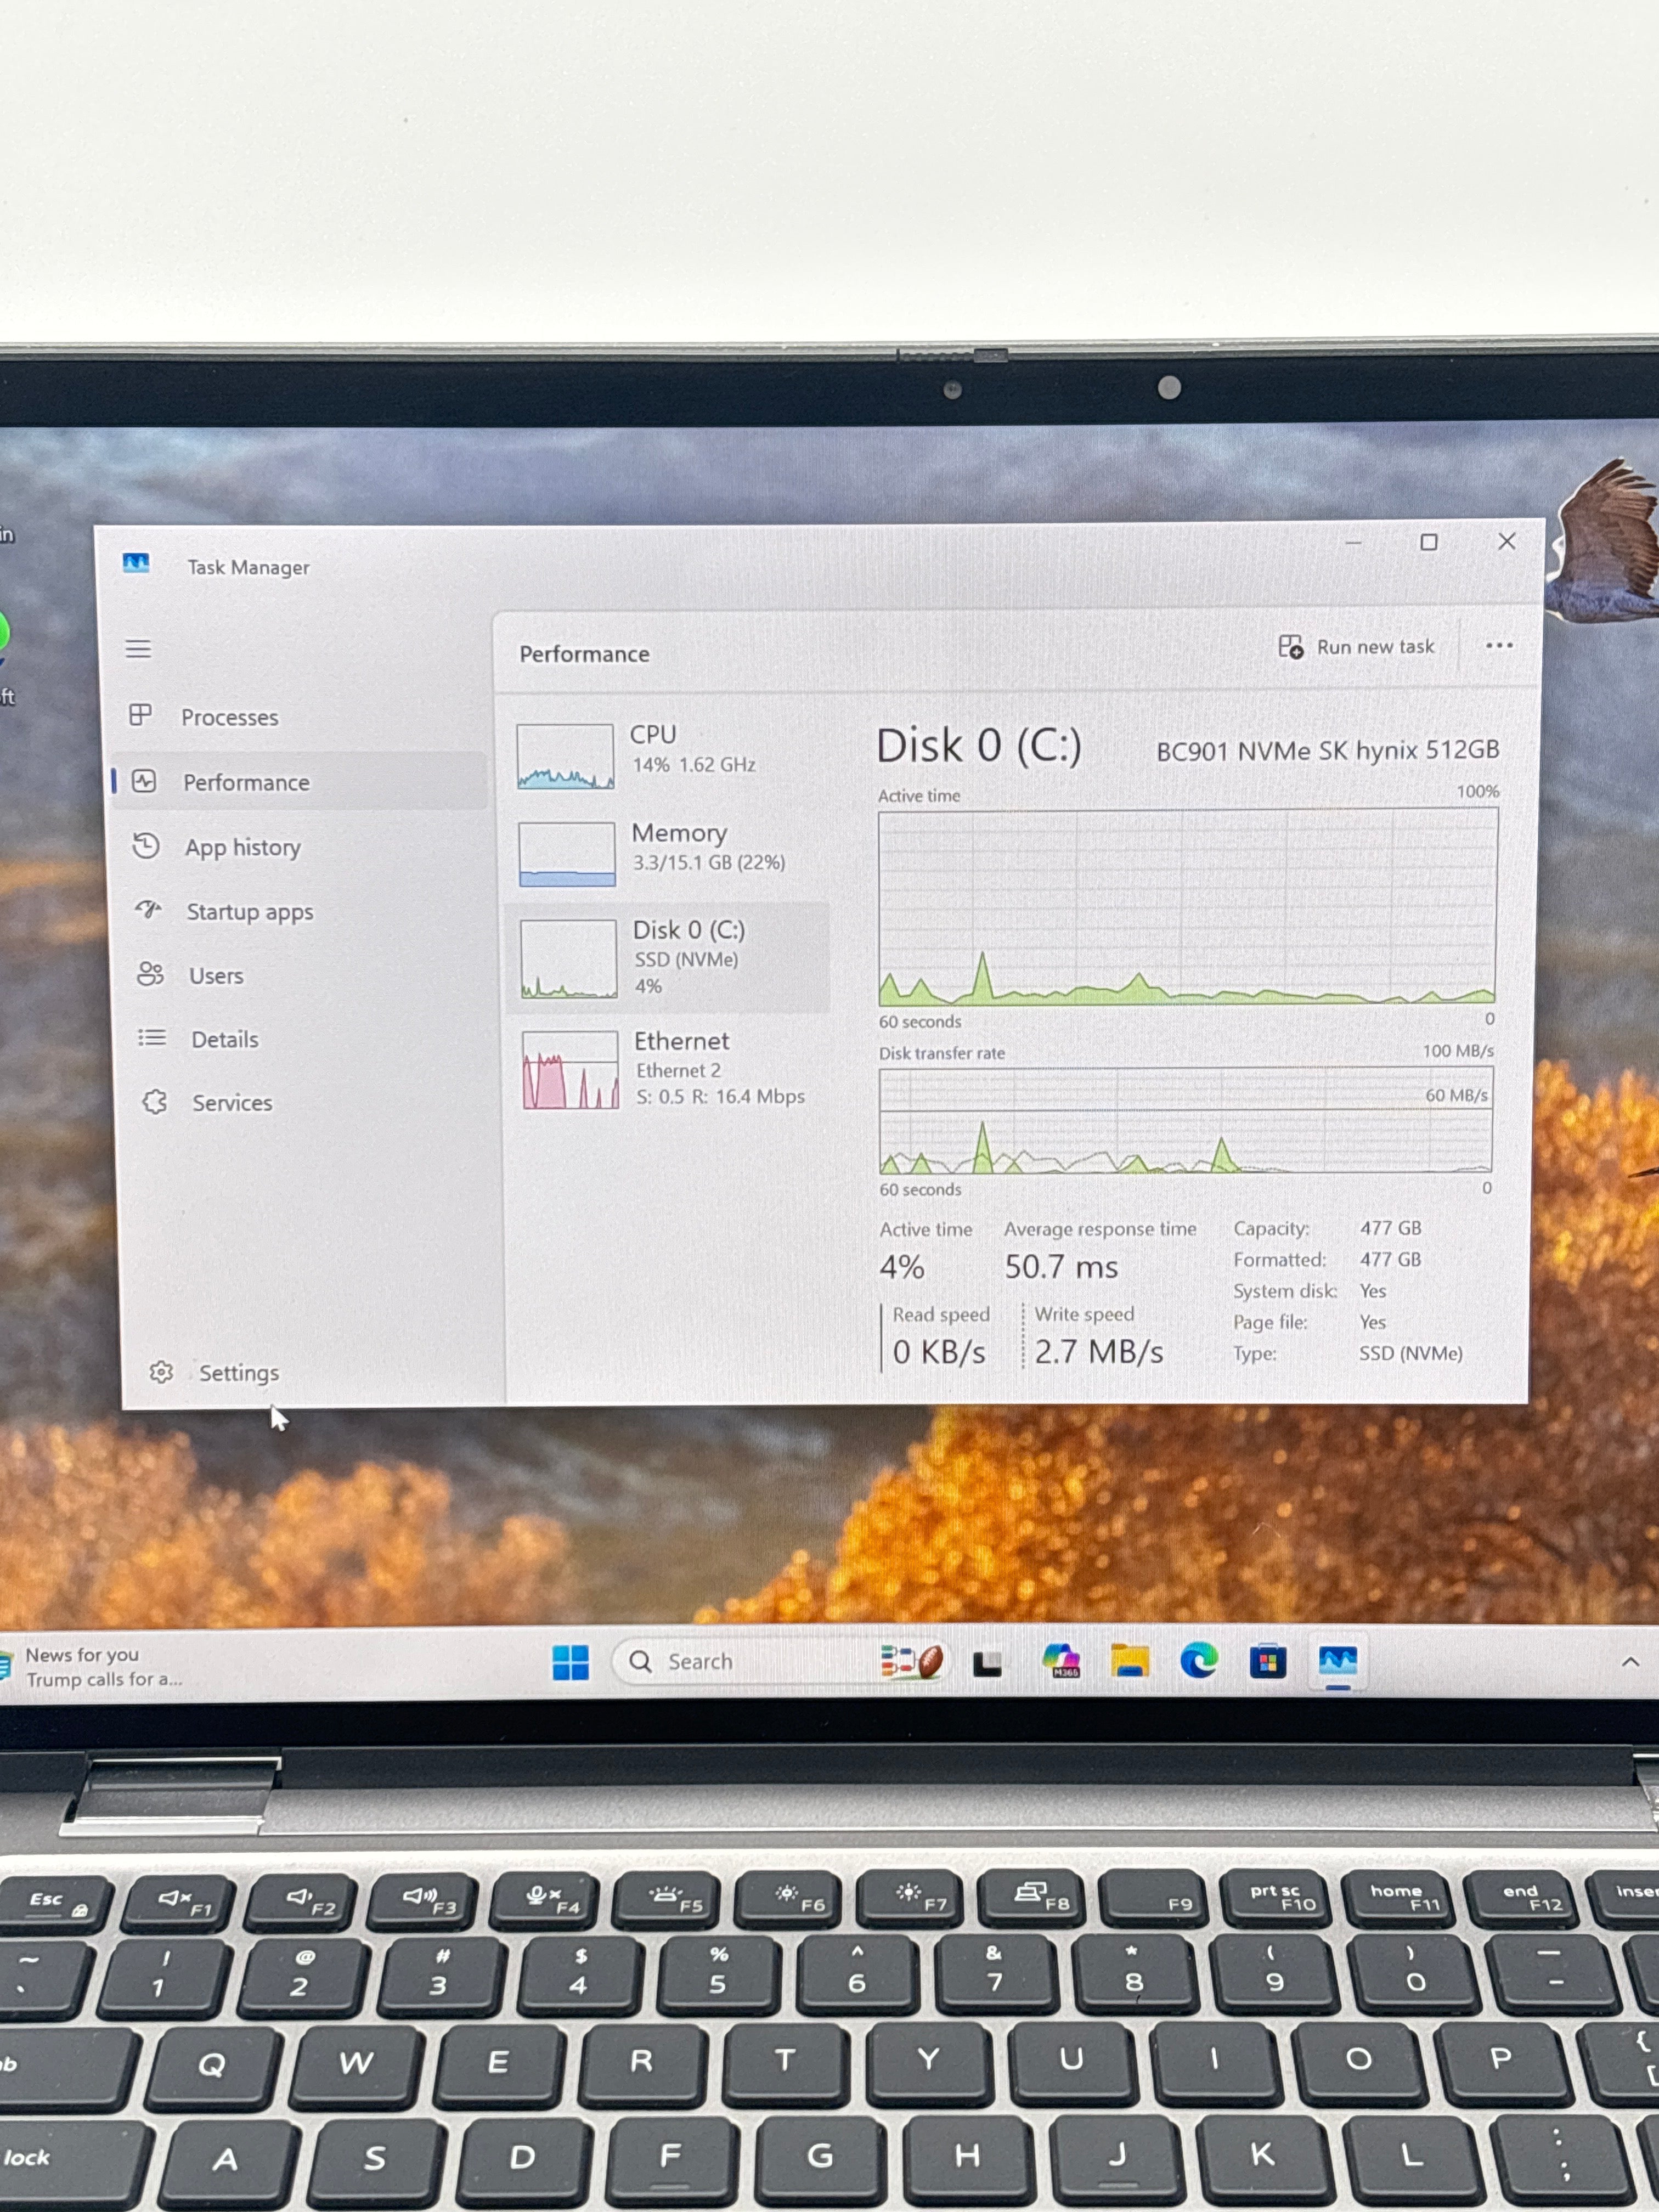
Task: Open the Task Manager hamburger navigation menu
Action: 138,650
